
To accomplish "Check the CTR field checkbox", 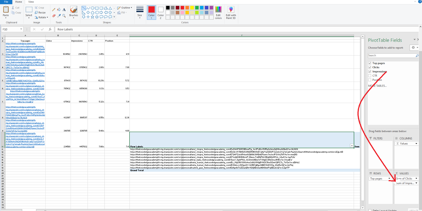I will coord(370,76).
